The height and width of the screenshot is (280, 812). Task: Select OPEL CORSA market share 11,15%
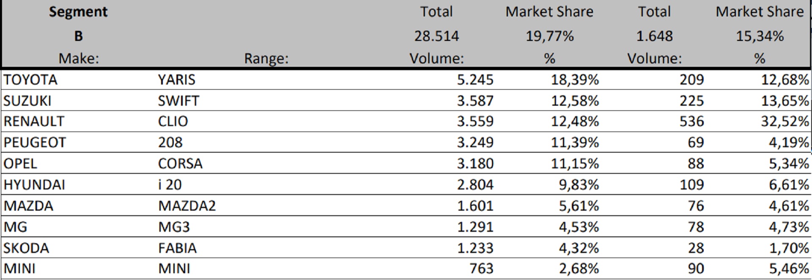click(x=575, y=164)
